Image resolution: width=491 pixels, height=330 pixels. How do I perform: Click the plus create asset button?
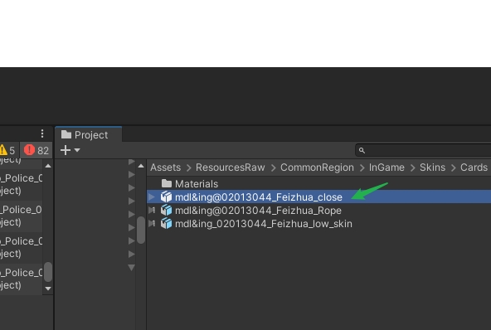[66, 150]
